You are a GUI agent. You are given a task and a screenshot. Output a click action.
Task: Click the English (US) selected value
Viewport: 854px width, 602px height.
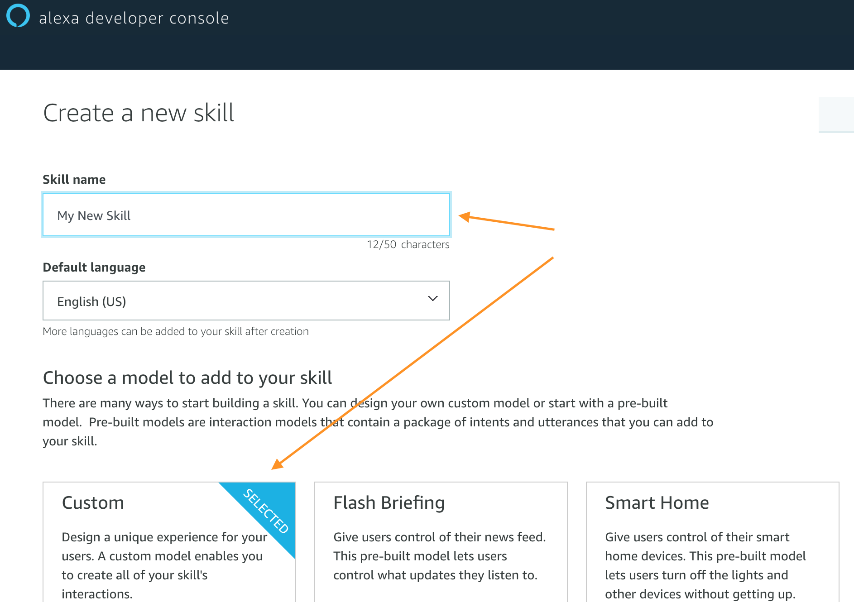point(91,301)
